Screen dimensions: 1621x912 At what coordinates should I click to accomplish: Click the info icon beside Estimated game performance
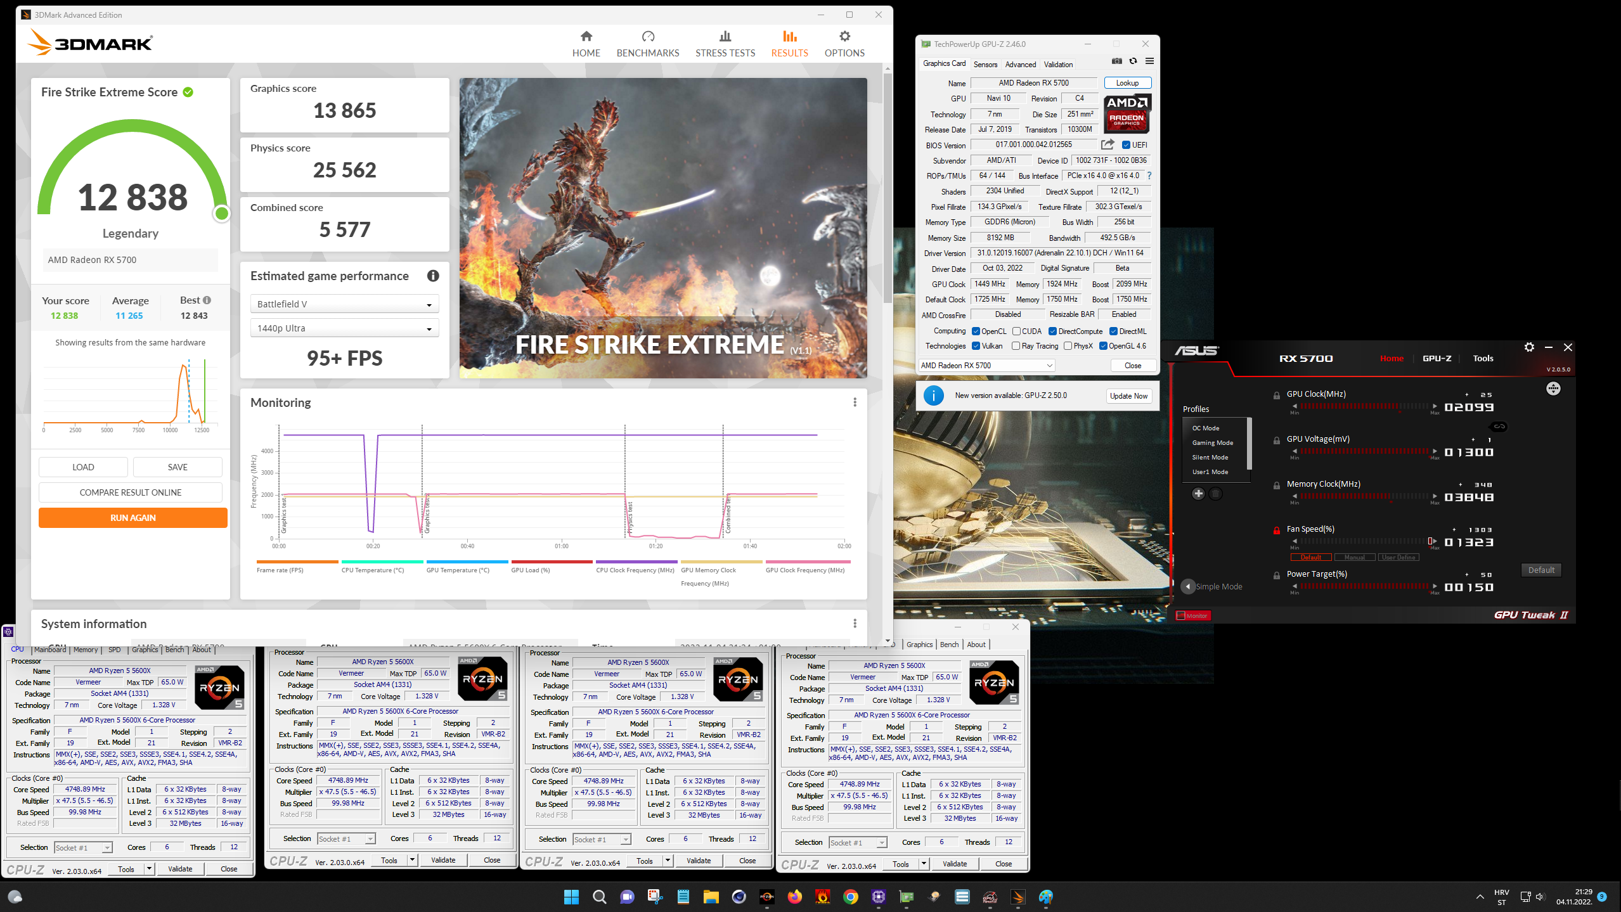click(433, 276)
